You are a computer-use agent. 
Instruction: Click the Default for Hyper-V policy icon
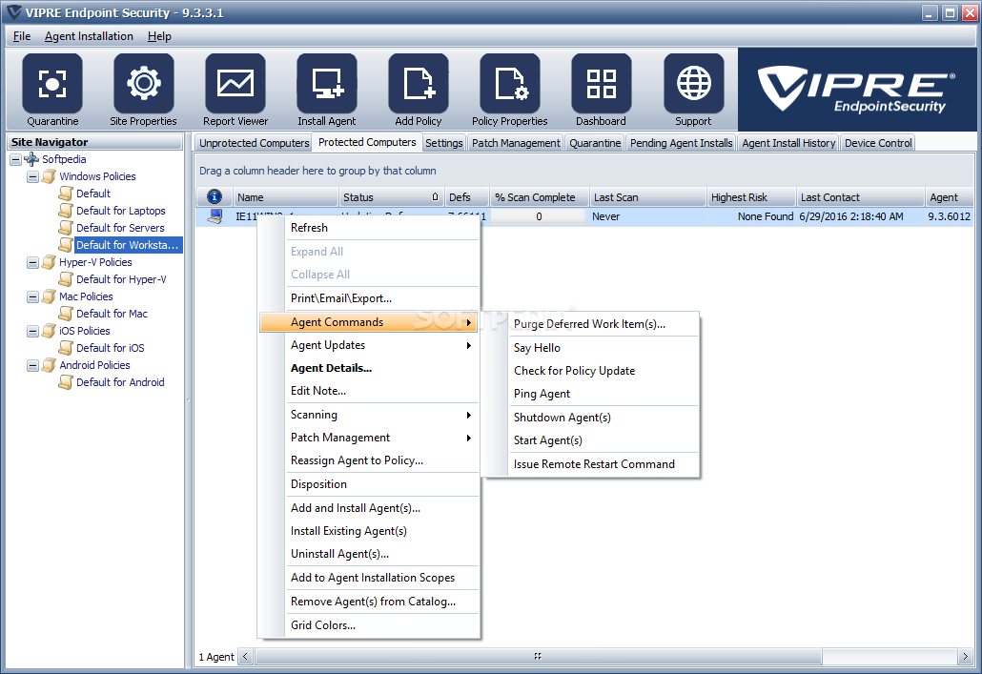click(x=66, y=278)
